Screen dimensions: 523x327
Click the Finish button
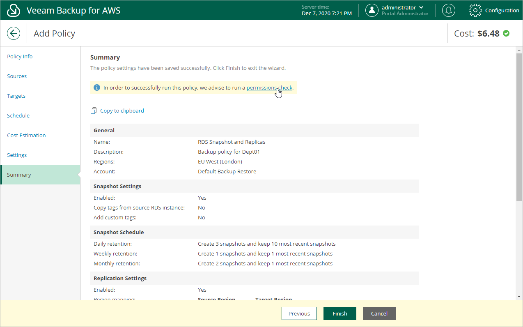coord(340,313)
